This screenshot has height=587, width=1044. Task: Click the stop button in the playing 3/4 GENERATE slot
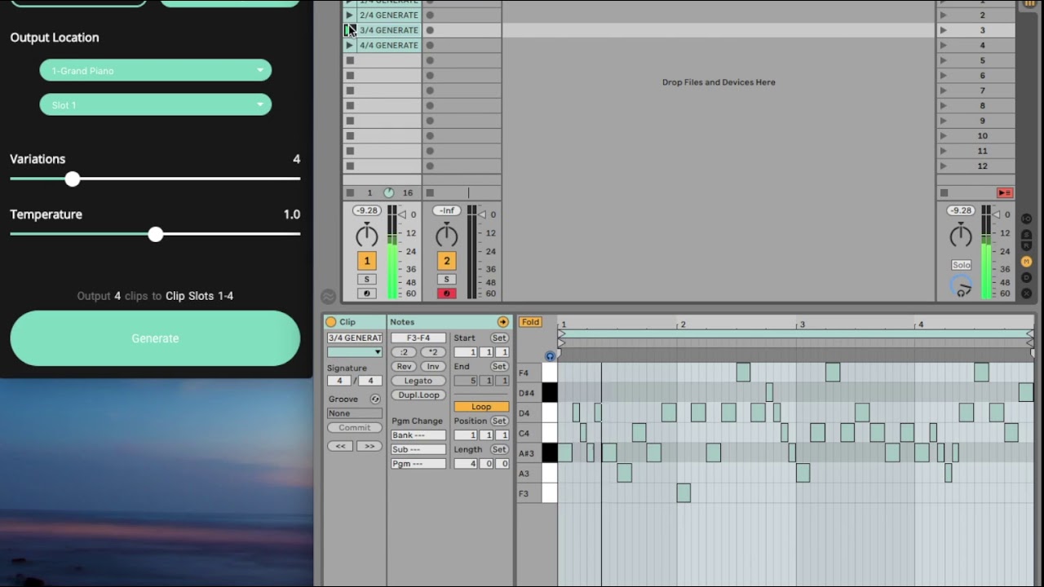click(x=349, y=30)
